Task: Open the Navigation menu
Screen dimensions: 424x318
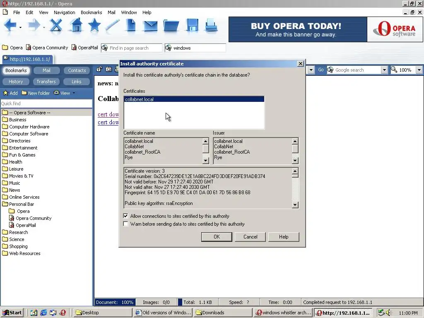Action: point(64,12)
